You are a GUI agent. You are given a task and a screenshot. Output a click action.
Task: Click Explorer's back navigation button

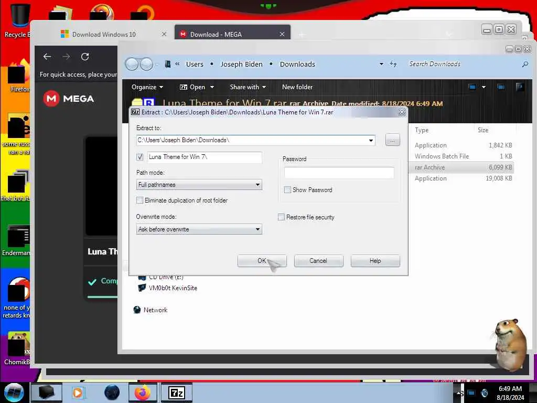tap(132, 64)
